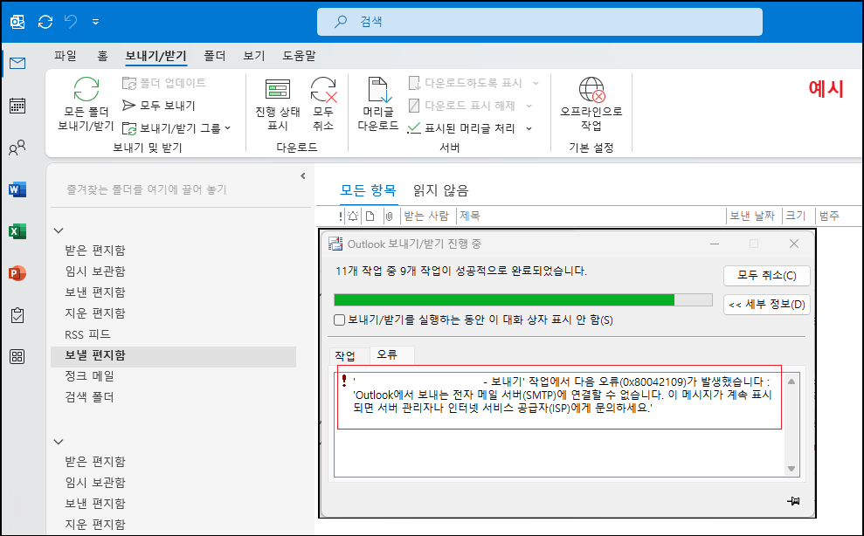
Task: Open the 보내기/받기 그룹 dropdown
Action: point(176,128)
